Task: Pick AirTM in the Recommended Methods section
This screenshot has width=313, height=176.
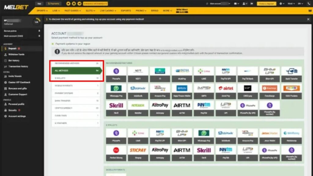Action: click(x=182, y=108)
